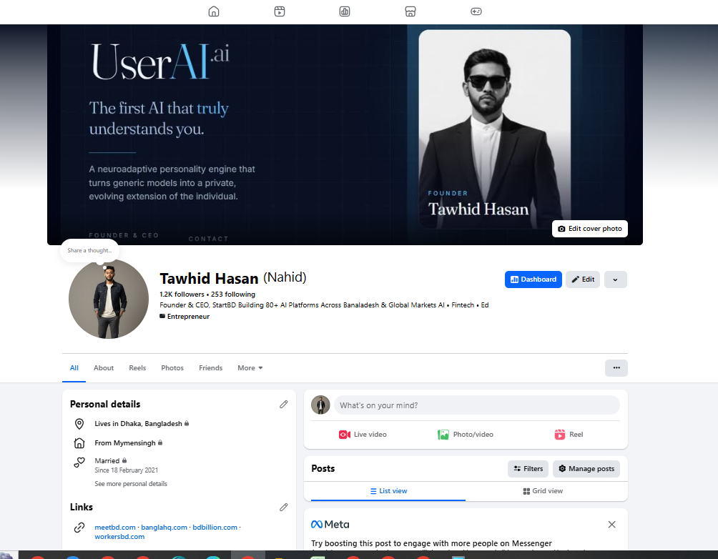This screenshot has width=718, height=559.
Task: Open the banglahq.com link
Action: pyautogui.click(x=164, y=528)
